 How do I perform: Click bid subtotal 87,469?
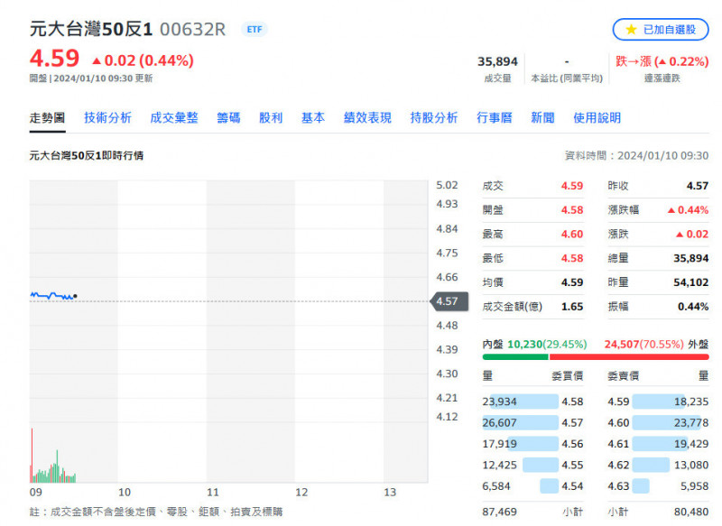[x=499, y=512]
